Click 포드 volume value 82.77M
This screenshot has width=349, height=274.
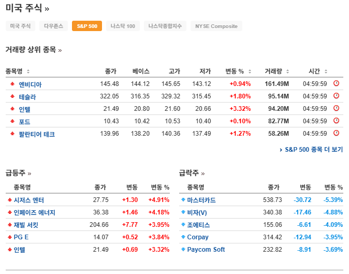click(279, 121)
